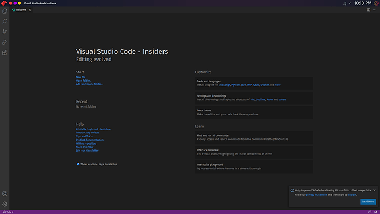Open the Interface overview card

[x=254, y=152]
